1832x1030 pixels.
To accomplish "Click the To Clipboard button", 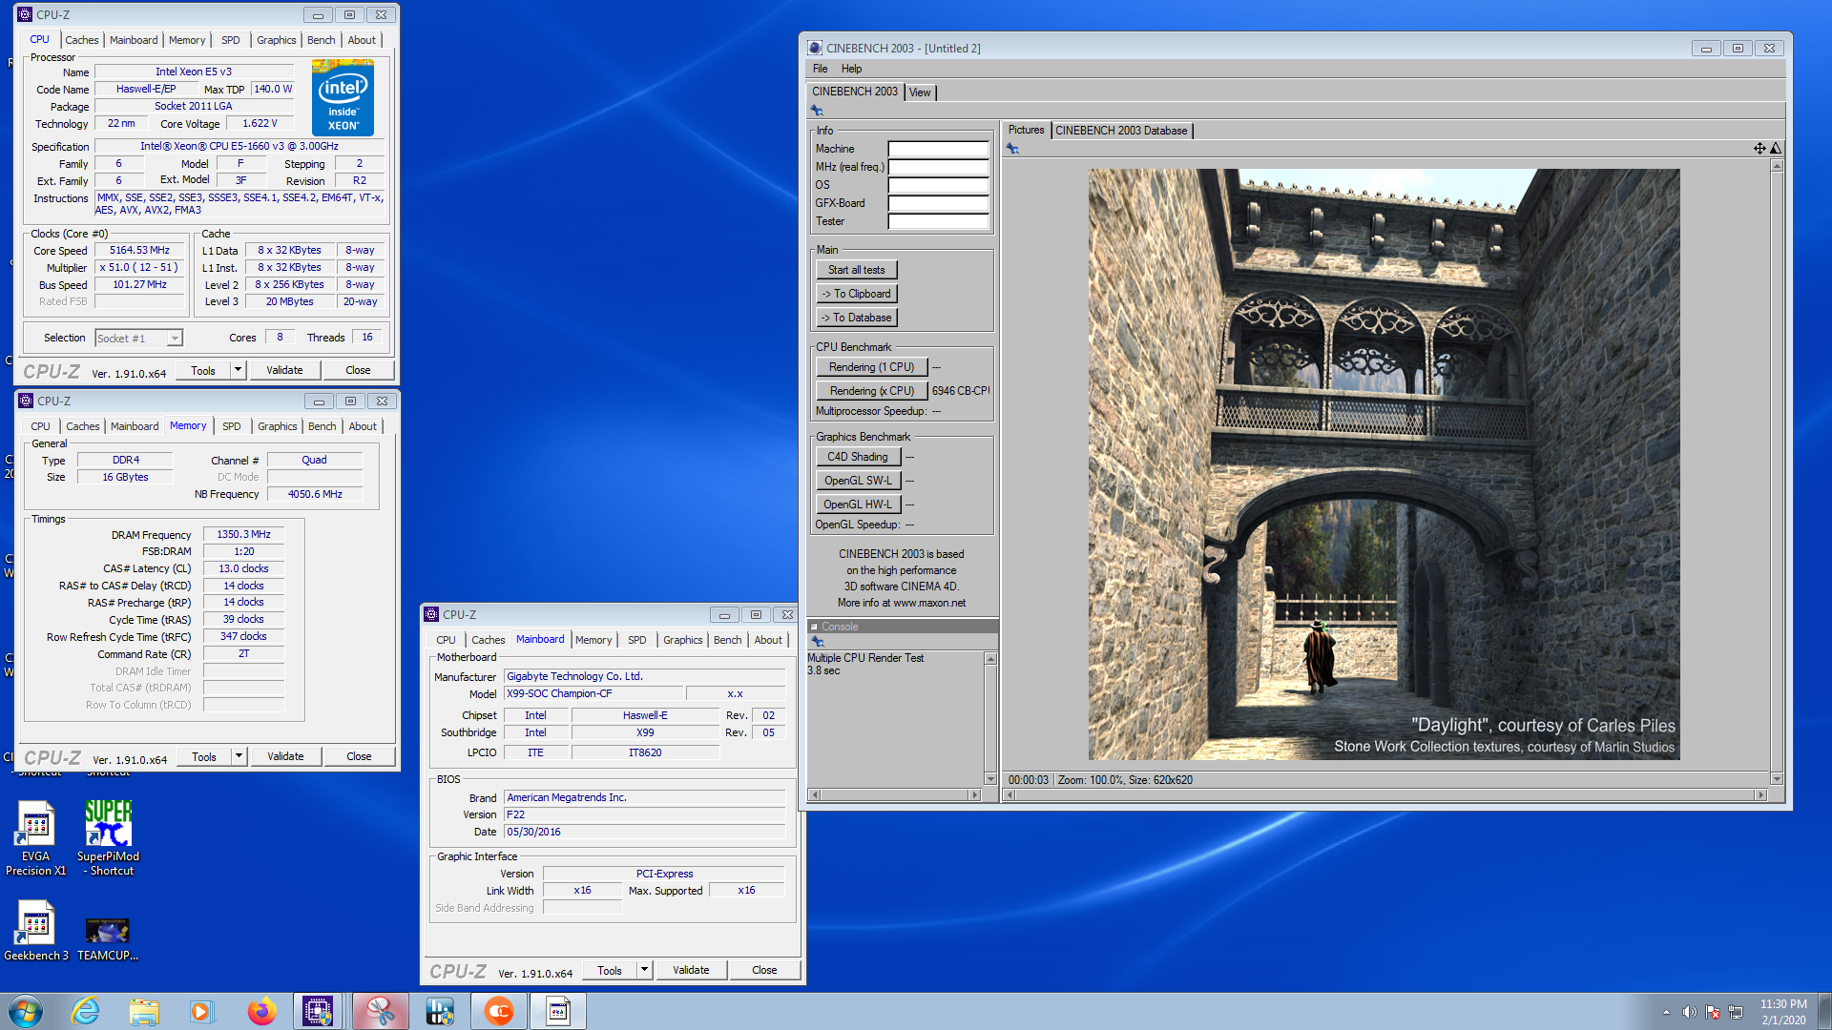I will [856, 294].
